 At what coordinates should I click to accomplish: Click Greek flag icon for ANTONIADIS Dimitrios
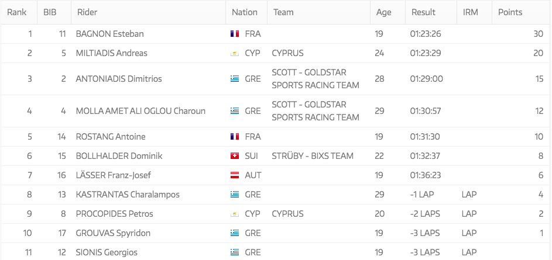(x=235, y=79)
